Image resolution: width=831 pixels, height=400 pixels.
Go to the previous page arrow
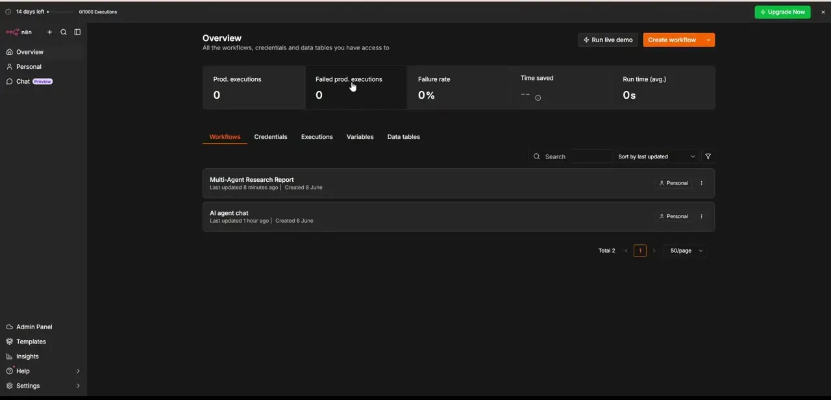pyautogui.click(x=626, y=251)
